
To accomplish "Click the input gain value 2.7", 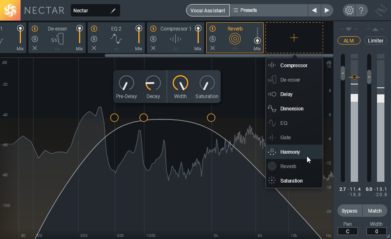I will [342, 189].
